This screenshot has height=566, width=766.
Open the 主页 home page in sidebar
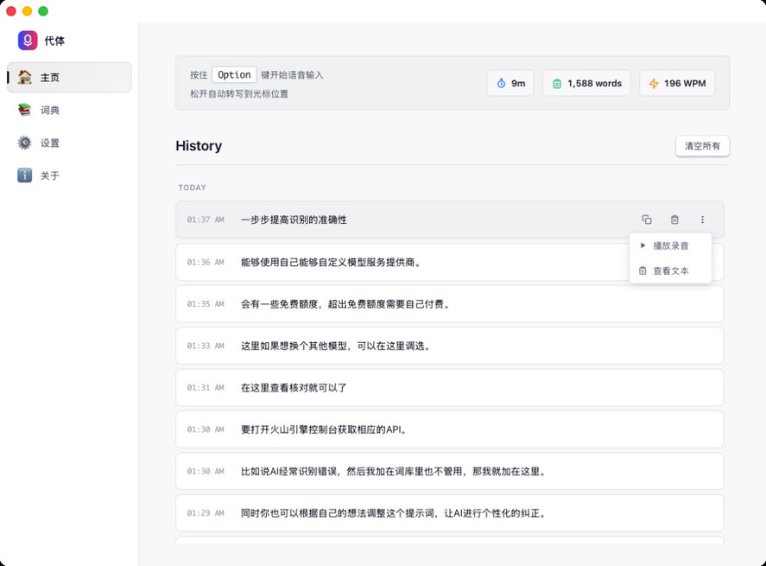[x=69, y=78]
